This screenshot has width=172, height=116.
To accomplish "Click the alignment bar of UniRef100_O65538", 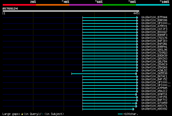I will click(104, 74).
